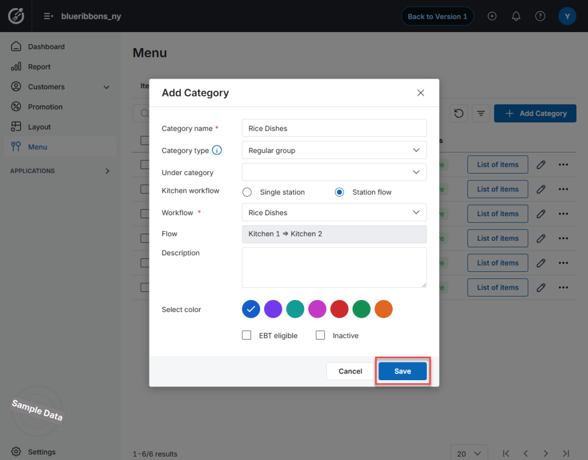The height and width of the screenshot is (460, 588).
Task: Go to previous page arrow
Action: point(526,454)
